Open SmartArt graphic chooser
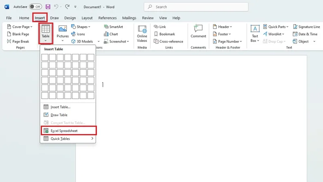This screenshot has height=182, width=323. [113, 27]
